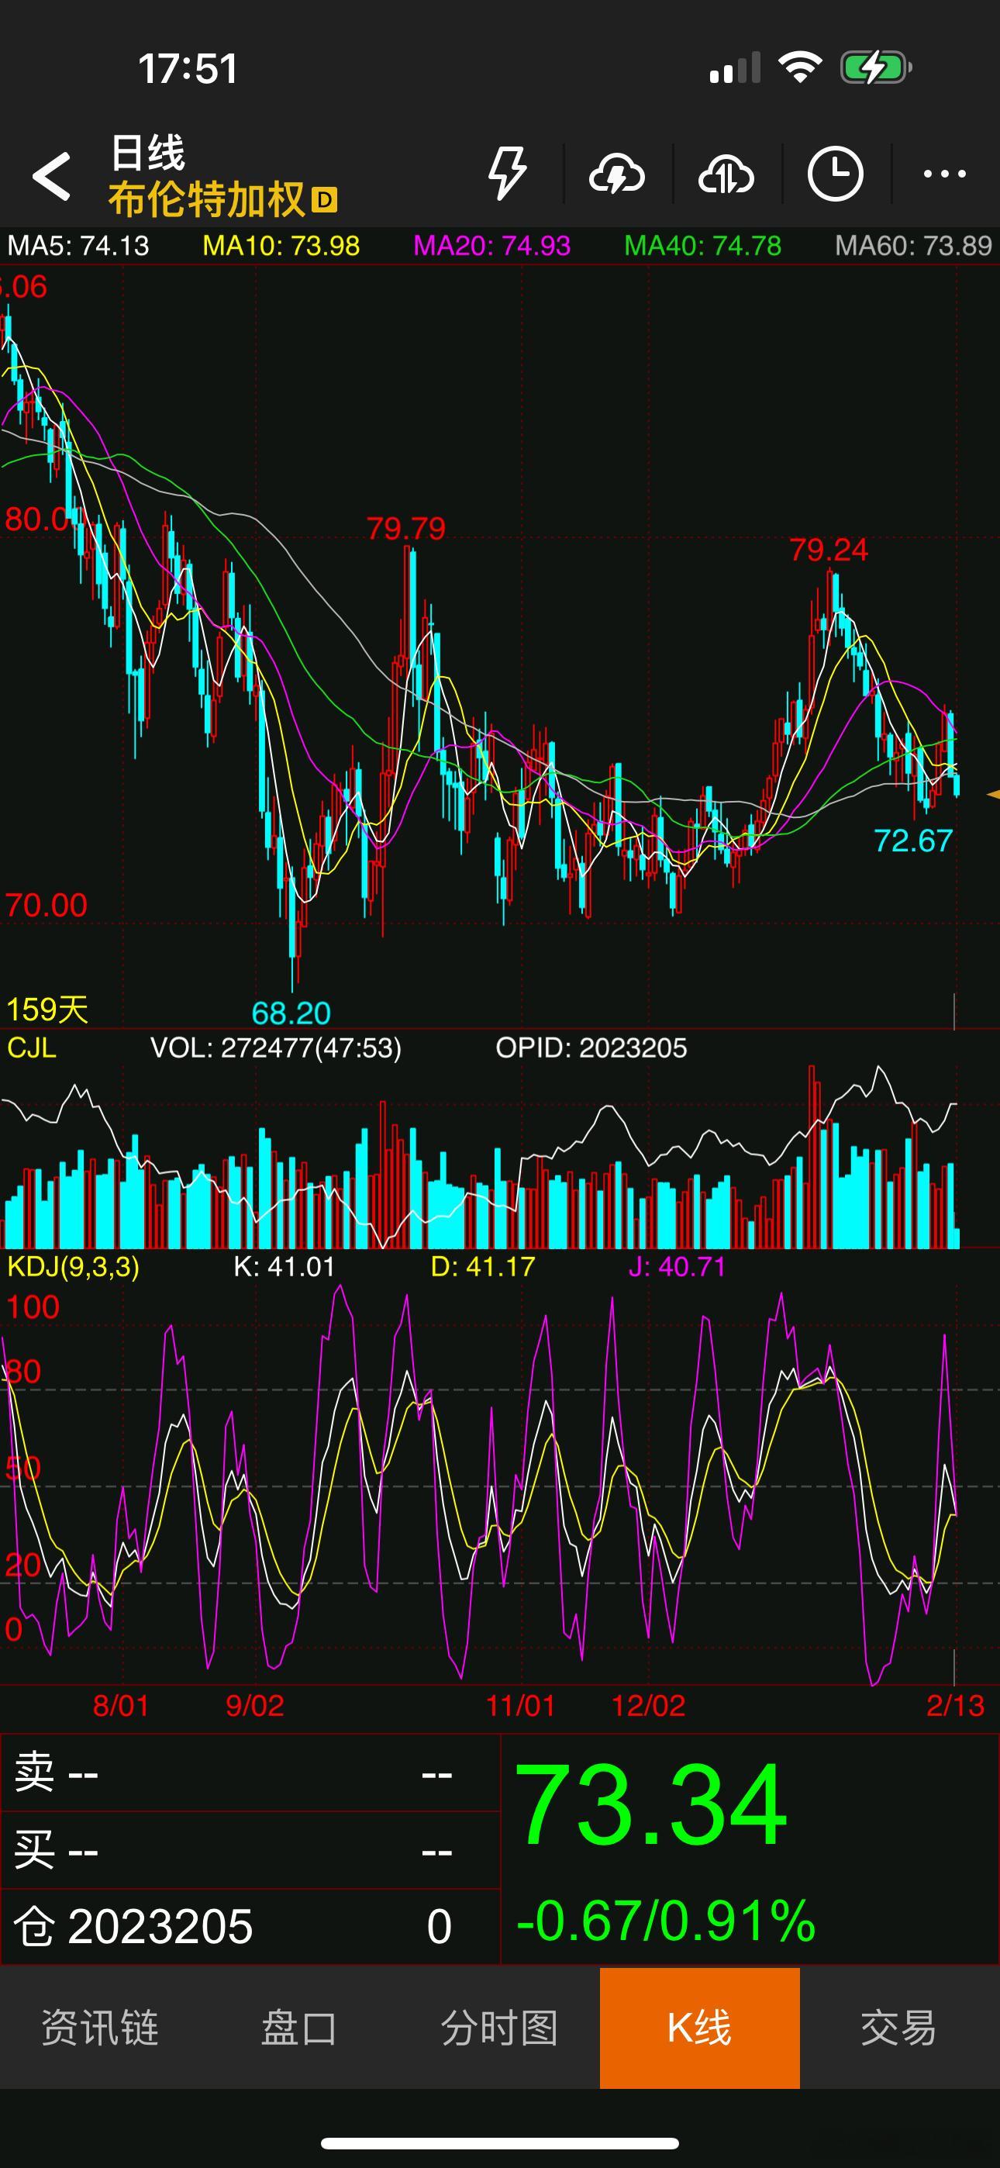
Task: Switch to the 分时图 tab
Action: tap(500, 2028)
